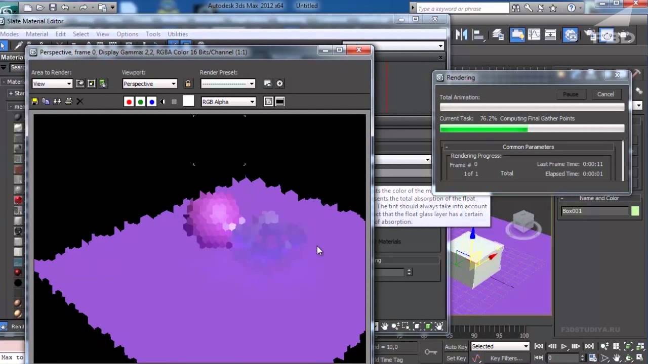
Task: Toggle the green channel display
Action: (x=140, y=102)
